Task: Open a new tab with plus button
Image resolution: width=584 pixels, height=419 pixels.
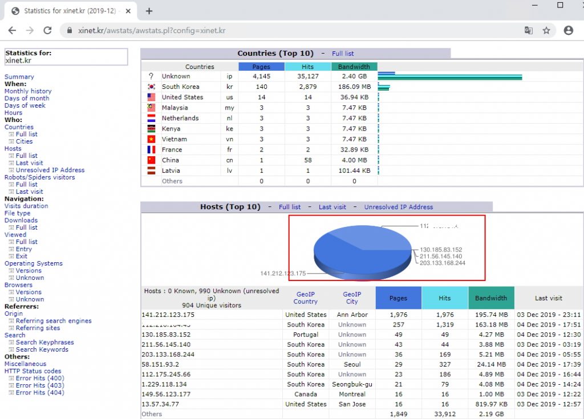Action: [x=149, y=11]
